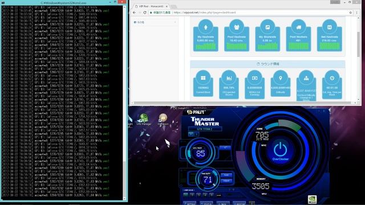Open the VPN Manager desktop shortcut
This screenshot has height=205, width=365.
click(144, 119)
